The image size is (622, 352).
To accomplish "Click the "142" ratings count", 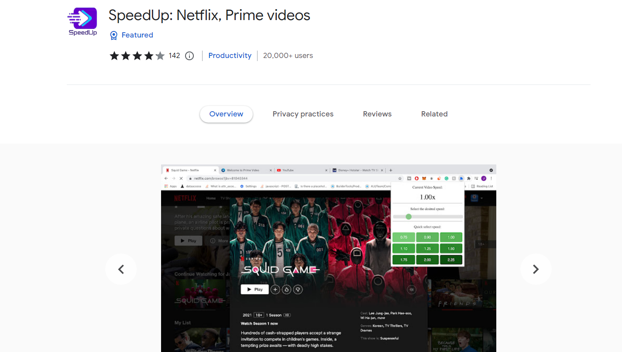I will (x=174, y=56).
